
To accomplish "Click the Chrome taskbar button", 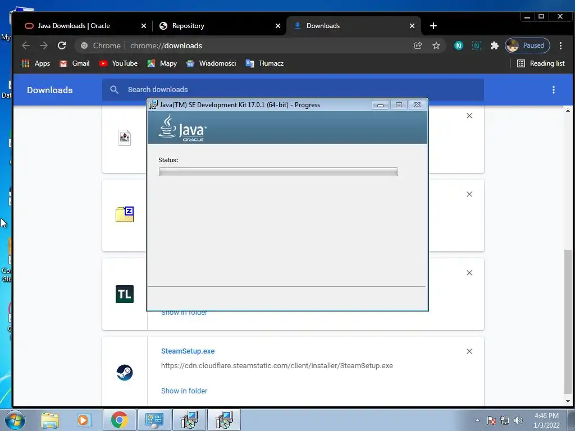I will pyautogui.click(x=120, y=420).
